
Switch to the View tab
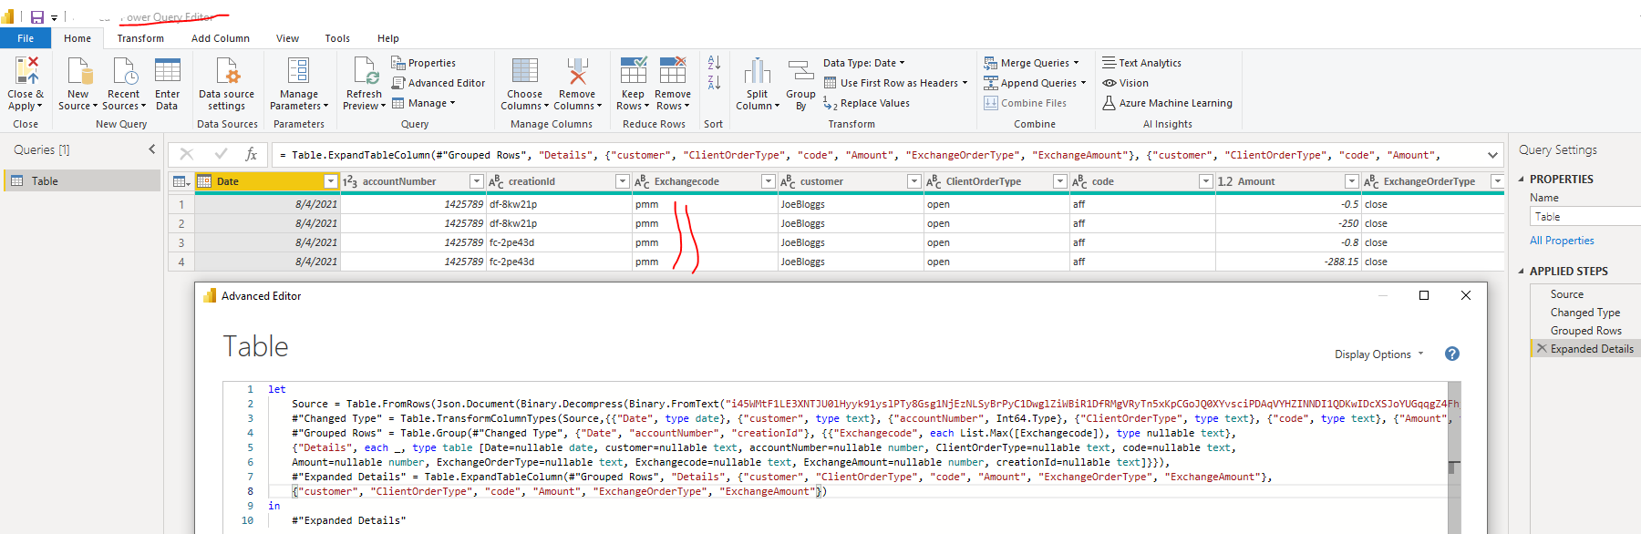tap(287, 38)
